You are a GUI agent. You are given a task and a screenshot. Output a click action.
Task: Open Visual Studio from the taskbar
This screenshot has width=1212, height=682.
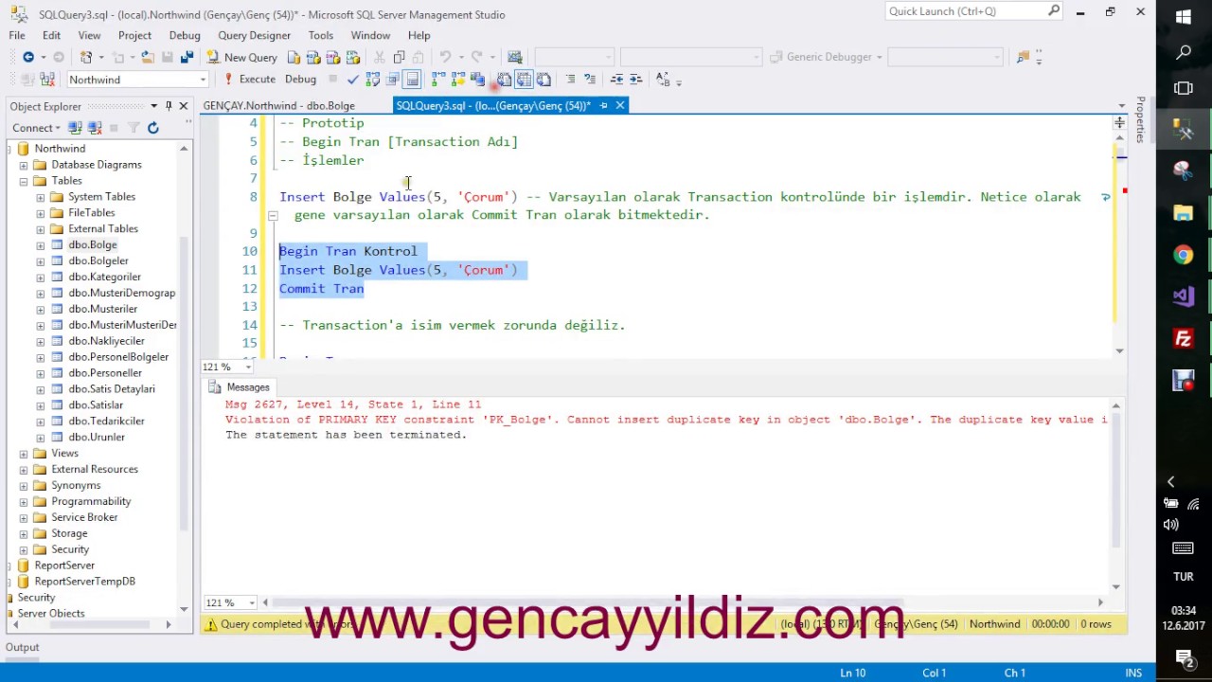tap(1184, 296)
